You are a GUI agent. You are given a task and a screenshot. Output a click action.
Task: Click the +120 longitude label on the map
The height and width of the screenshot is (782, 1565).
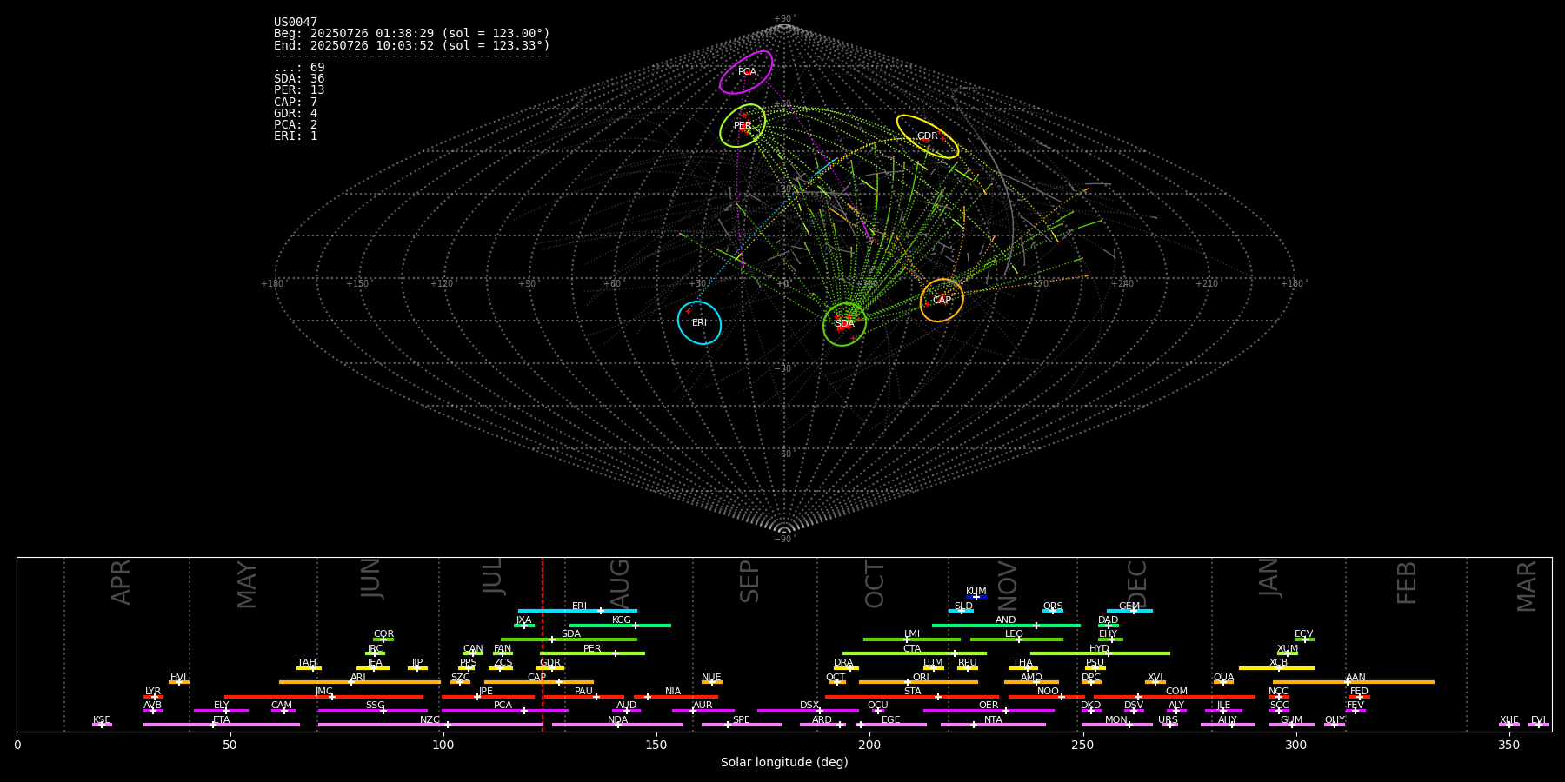click(442, 284)
